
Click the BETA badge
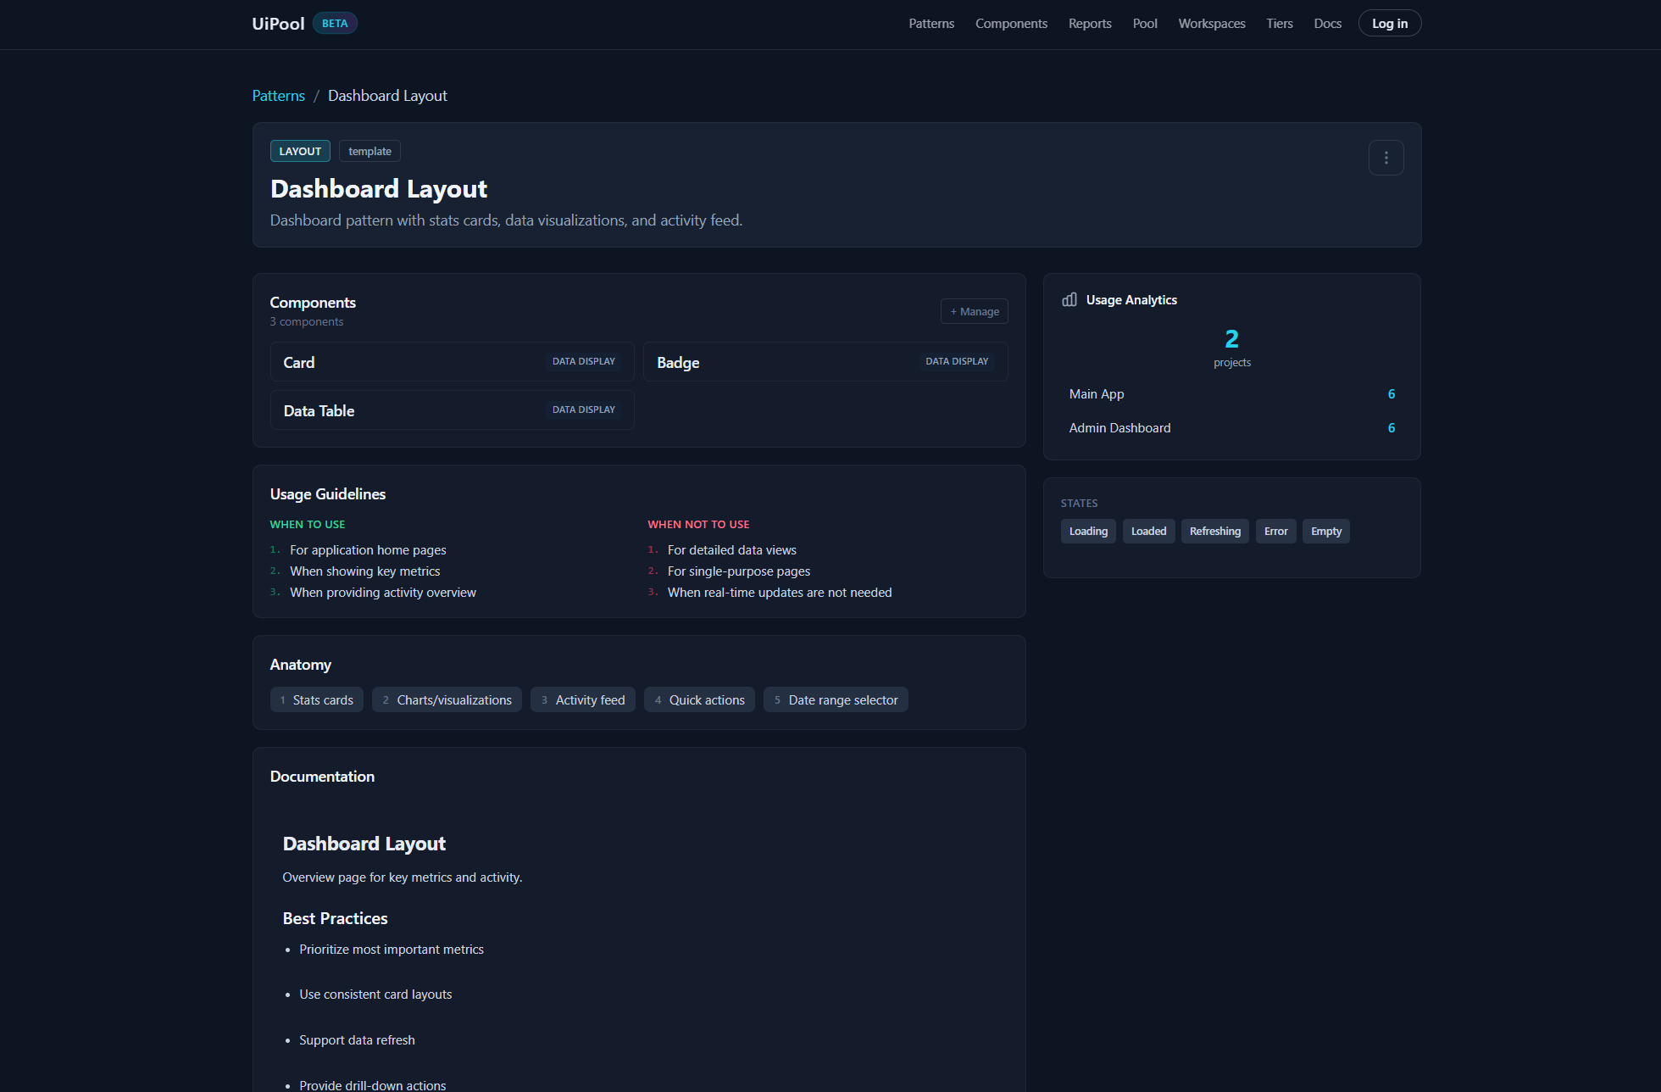(335, 24)
